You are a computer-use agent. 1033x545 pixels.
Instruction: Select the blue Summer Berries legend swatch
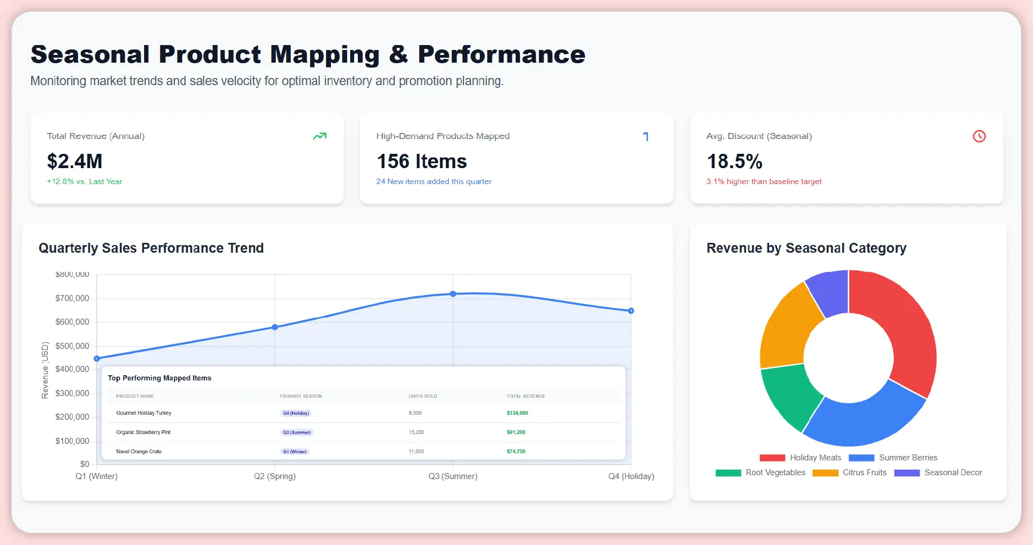pyautogui.click(x=860, y=457)
